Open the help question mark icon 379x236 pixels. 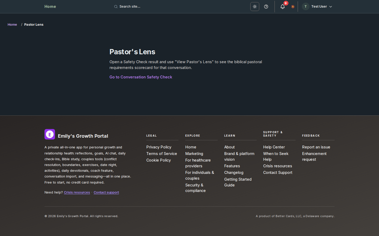(266, 7)
